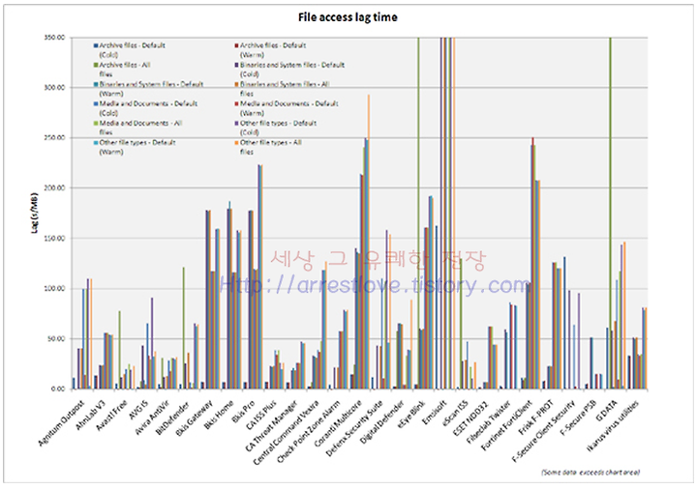Click the "Avira AntiVir" category label
This screenshot has height=489, width=697.
(154, 417)
